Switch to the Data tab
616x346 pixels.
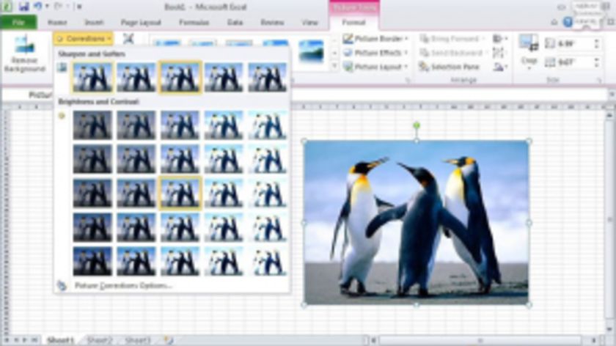click(x=235, y=23)
